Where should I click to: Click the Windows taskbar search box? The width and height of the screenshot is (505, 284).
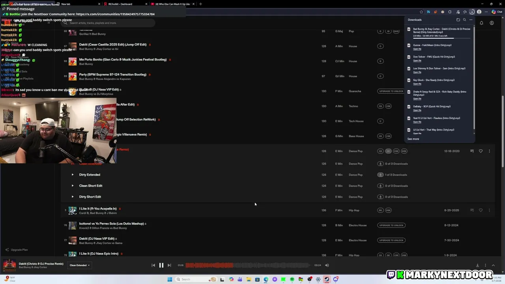(196, 279)
